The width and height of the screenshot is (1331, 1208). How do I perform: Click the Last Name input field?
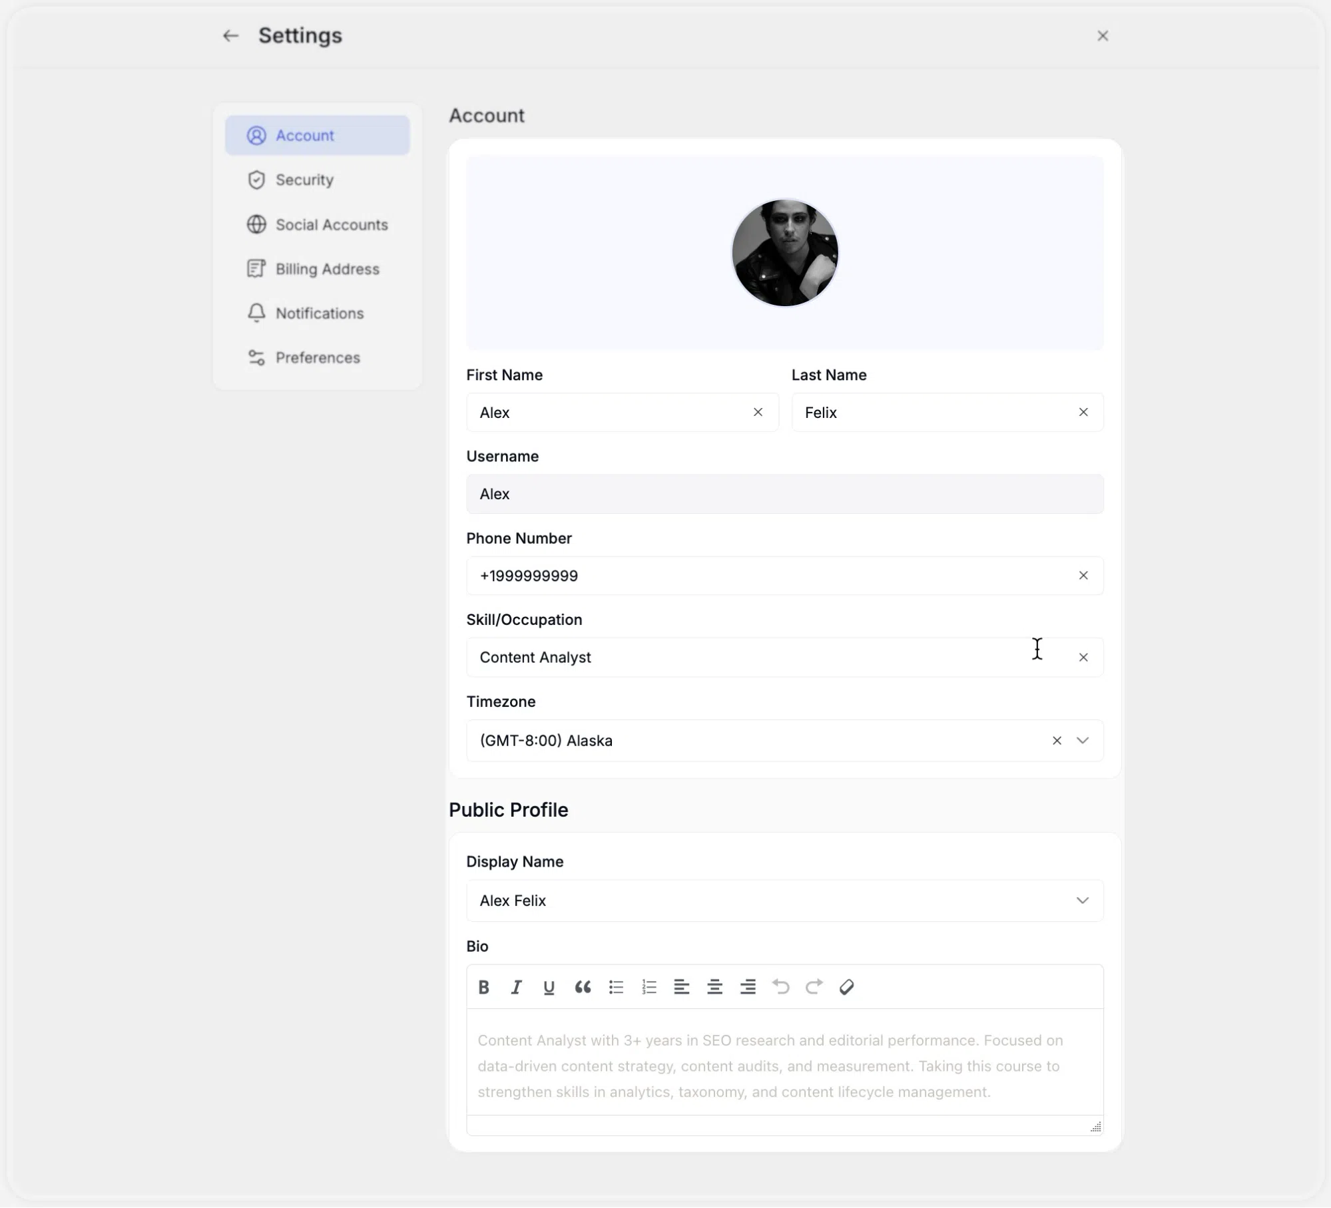click(x=947, y=412)
